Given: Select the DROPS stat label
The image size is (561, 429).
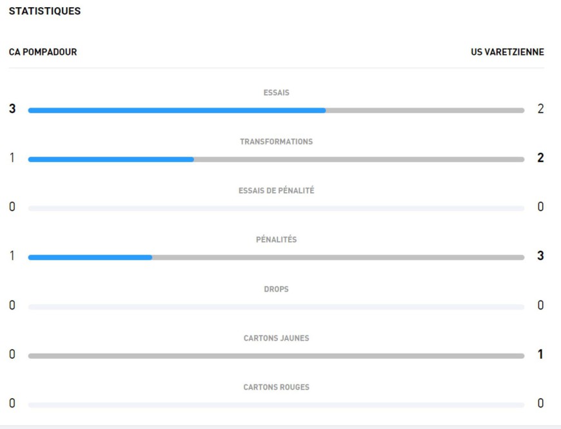Looking at the screenshot, I should click(x=276, y=289).
